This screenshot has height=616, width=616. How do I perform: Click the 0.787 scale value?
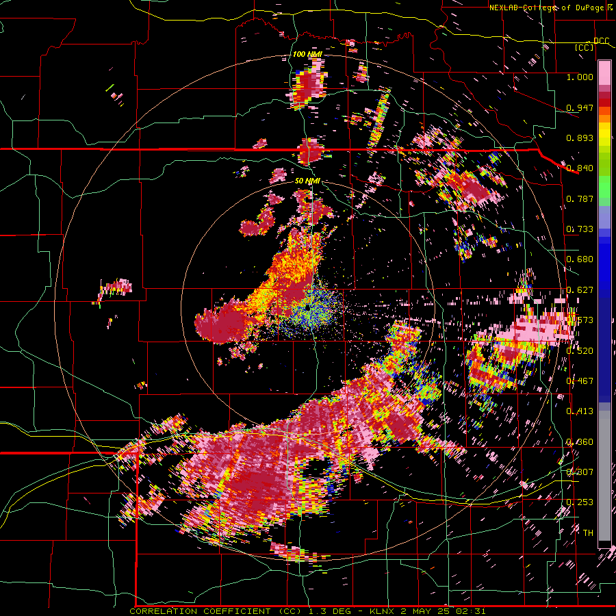tap(580, 198)
